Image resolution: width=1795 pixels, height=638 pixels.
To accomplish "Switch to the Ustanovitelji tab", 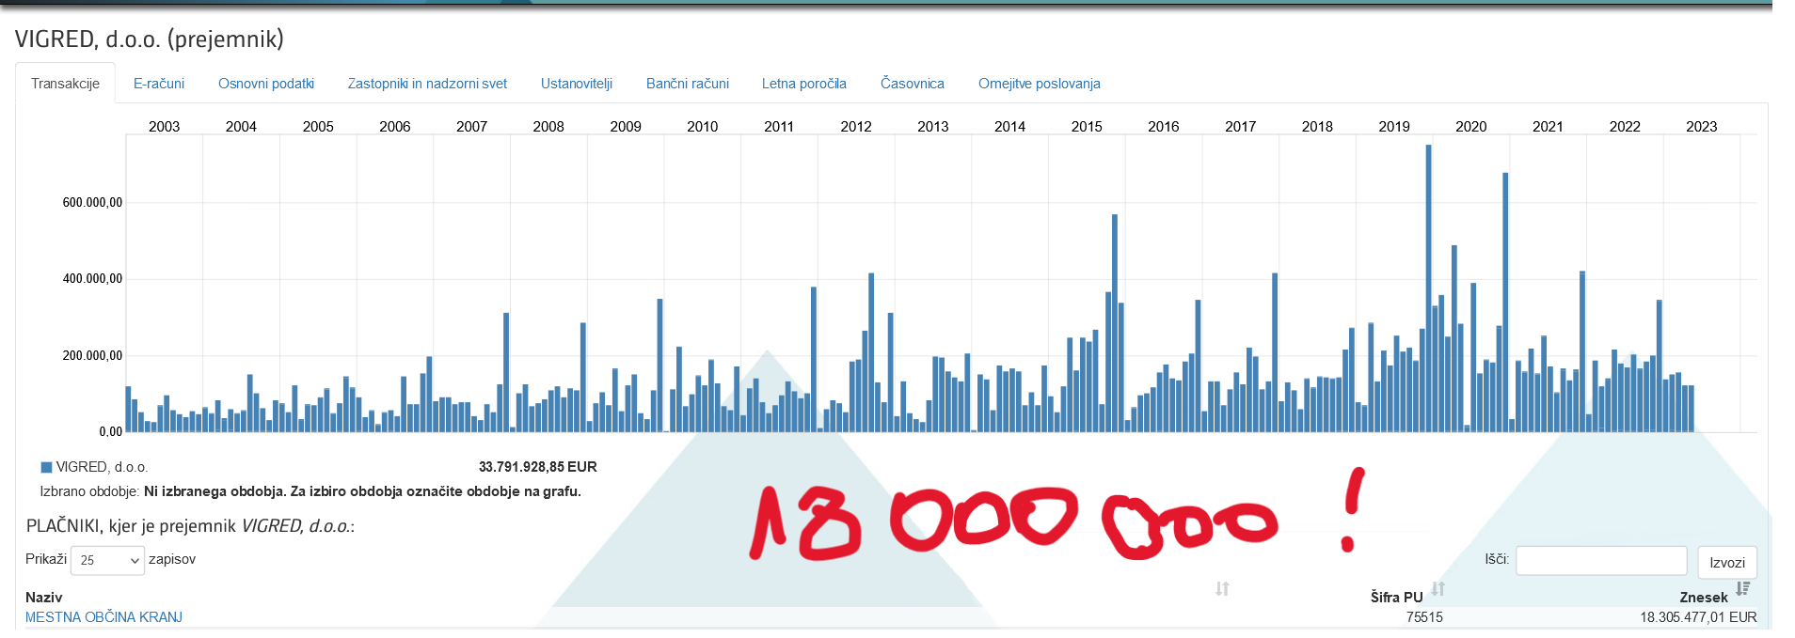I will (x=577, y=84).
